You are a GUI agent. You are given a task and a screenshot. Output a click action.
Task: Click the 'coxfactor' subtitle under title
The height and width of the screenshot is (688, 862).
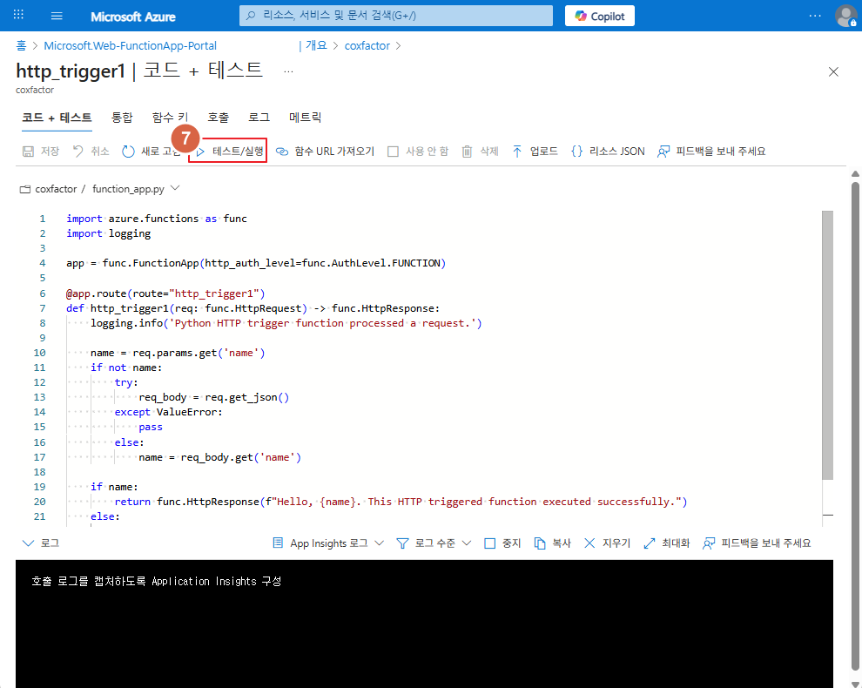pyautogui.click(x=35, y=90)
